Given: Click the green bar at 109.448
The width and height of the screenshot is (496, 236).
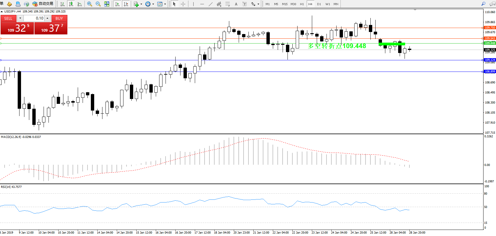Looking at the screenshot, I should 392,44.
